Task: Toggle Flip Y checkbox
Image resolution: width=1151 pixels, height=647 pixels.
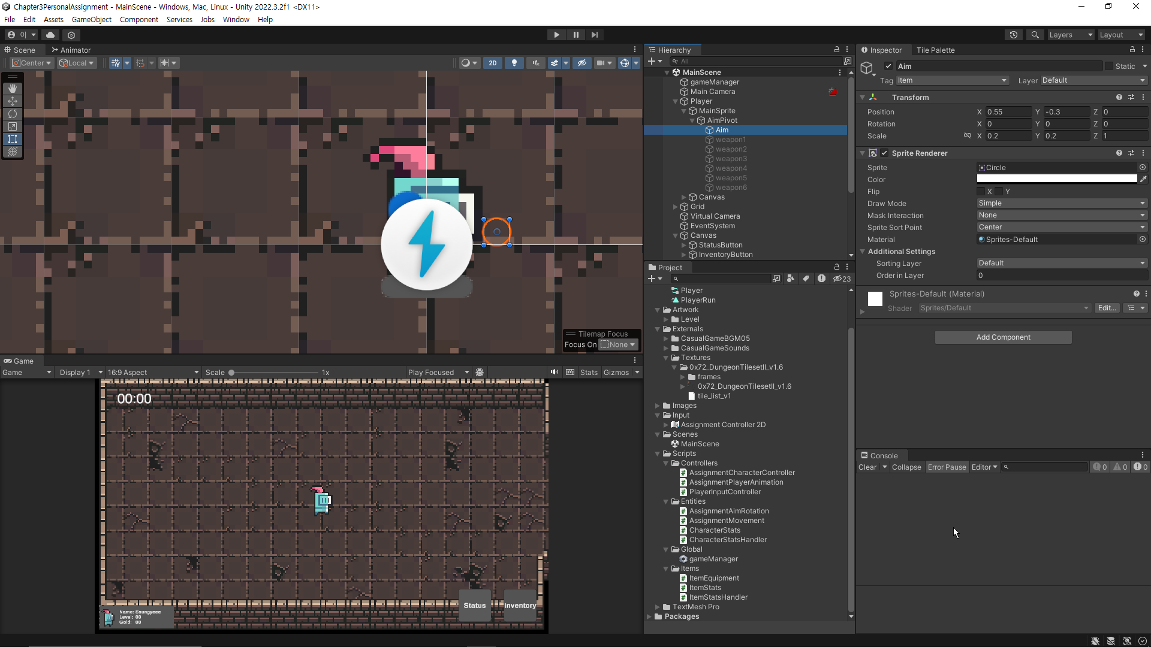Action: coord(999,191)
